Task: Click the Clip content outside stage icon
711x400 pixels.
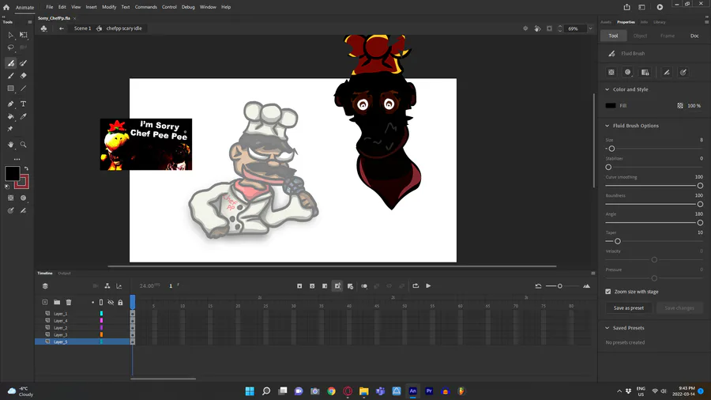Action: pyautogui.click(x=549, y=28)
